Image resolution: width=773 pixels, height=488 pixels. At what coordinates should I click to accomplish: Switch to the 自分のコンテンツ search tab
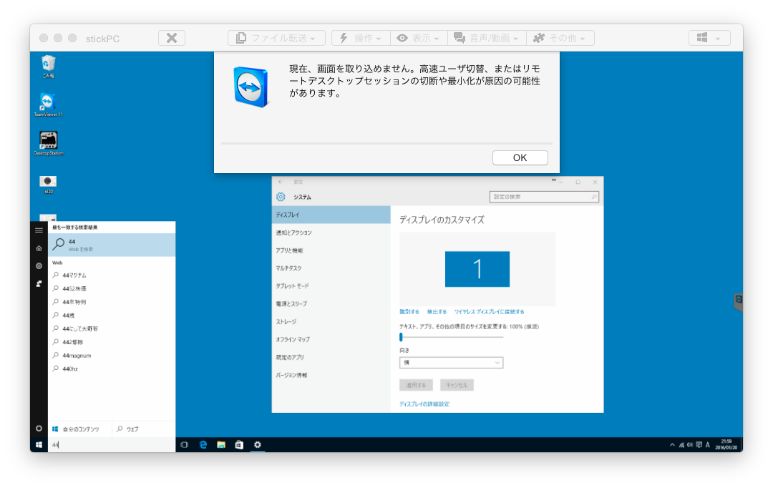[x=80, y=429]
